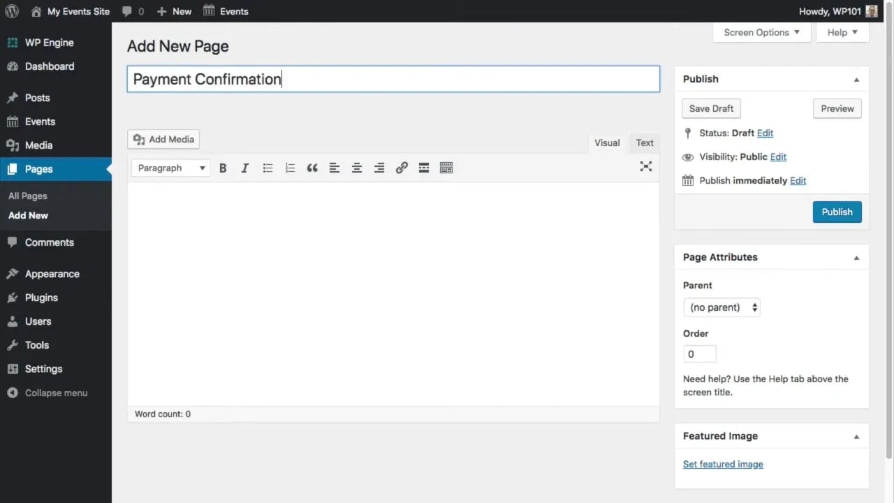Open Users in sidebar
The image size is (894, 503).
pyautogui.click(x=56, y=321)
